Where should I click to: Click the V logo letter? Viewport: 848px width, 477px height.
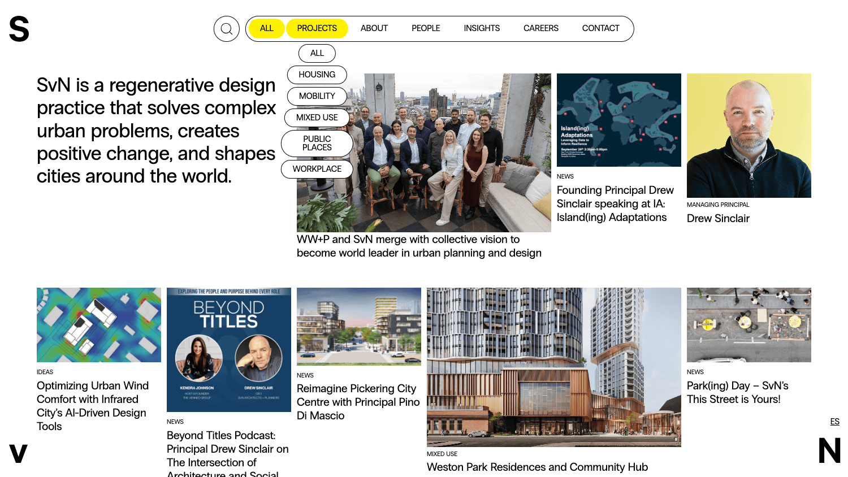(x=18, y=453)
